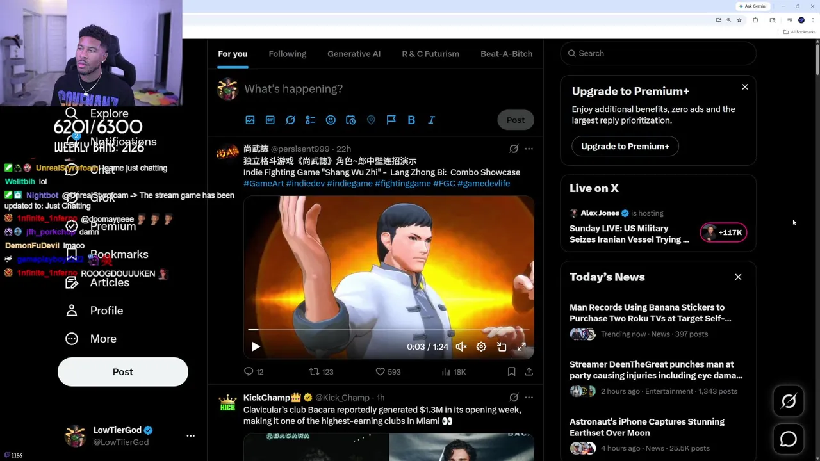Add media image to the post composer
Screen dimensions: 820x461
pos(250,120)
